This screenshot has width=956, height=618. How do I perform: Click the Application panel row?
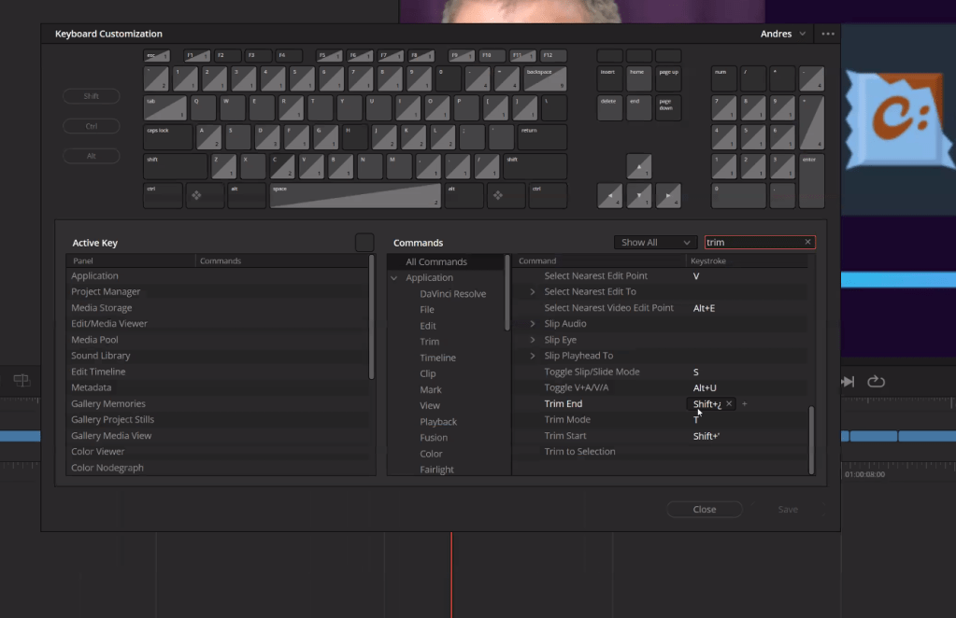coord(218,275)
